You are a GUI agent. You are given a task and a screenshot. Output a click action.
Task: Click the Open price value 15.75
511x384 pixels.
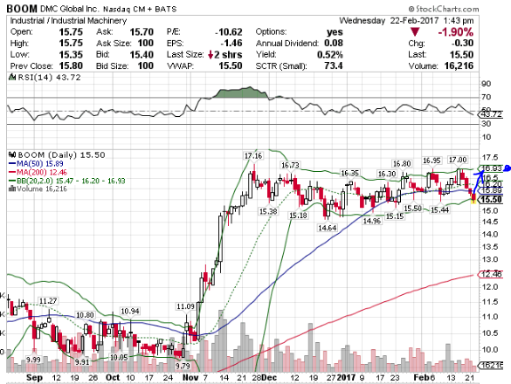(71, 32)
